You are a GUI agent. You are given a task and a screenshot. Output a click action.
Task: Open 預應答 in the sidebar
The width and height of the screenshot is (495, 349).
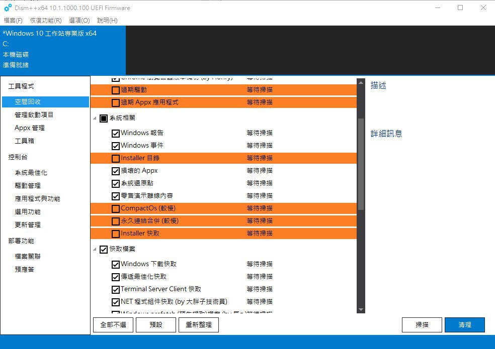coord(24,269)
